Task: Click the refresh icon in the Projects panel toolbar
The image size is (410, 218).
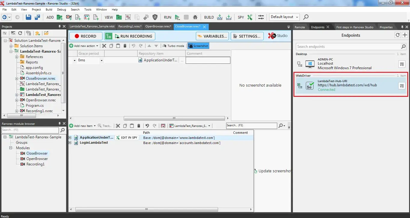Action: (20, 33)
